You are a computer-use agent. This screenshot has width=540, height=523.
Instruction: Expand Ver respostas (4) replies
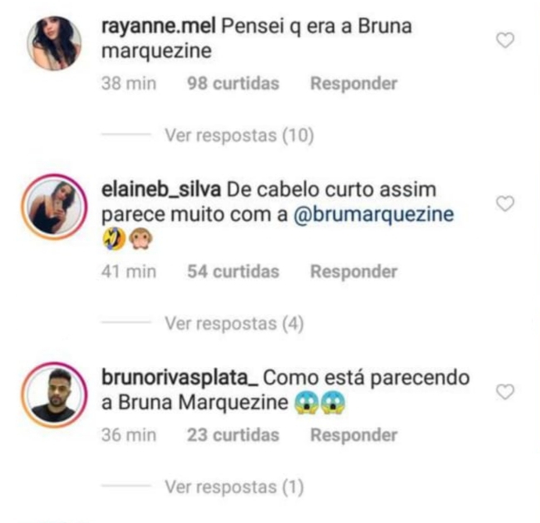tap(234, 323)
